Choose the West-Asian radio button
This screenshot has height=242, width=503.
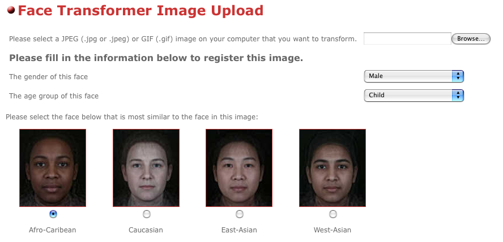(333, 214)
